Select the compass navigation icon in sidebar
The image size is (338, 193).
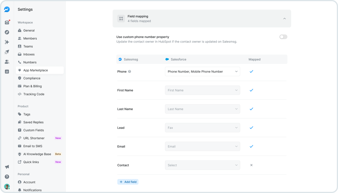pyautogui.click(x=7, y=32)
